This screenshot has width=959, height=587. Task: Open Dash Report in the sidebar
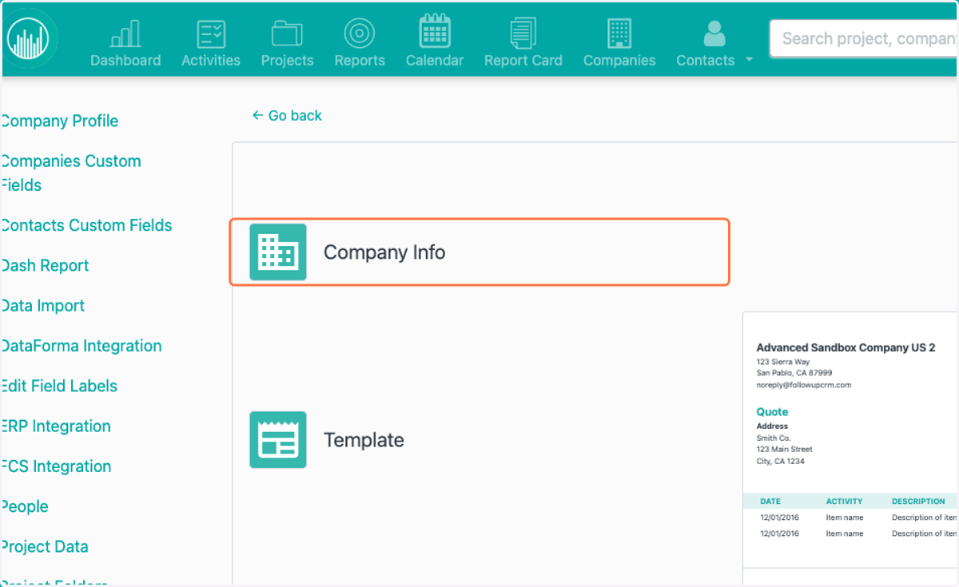(45, 266)
